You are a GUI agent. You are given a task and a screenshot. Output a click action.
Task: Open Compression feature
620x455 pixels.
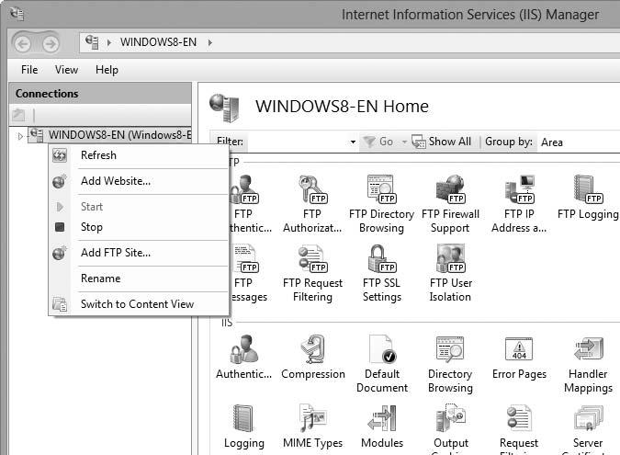click(313, 358)
